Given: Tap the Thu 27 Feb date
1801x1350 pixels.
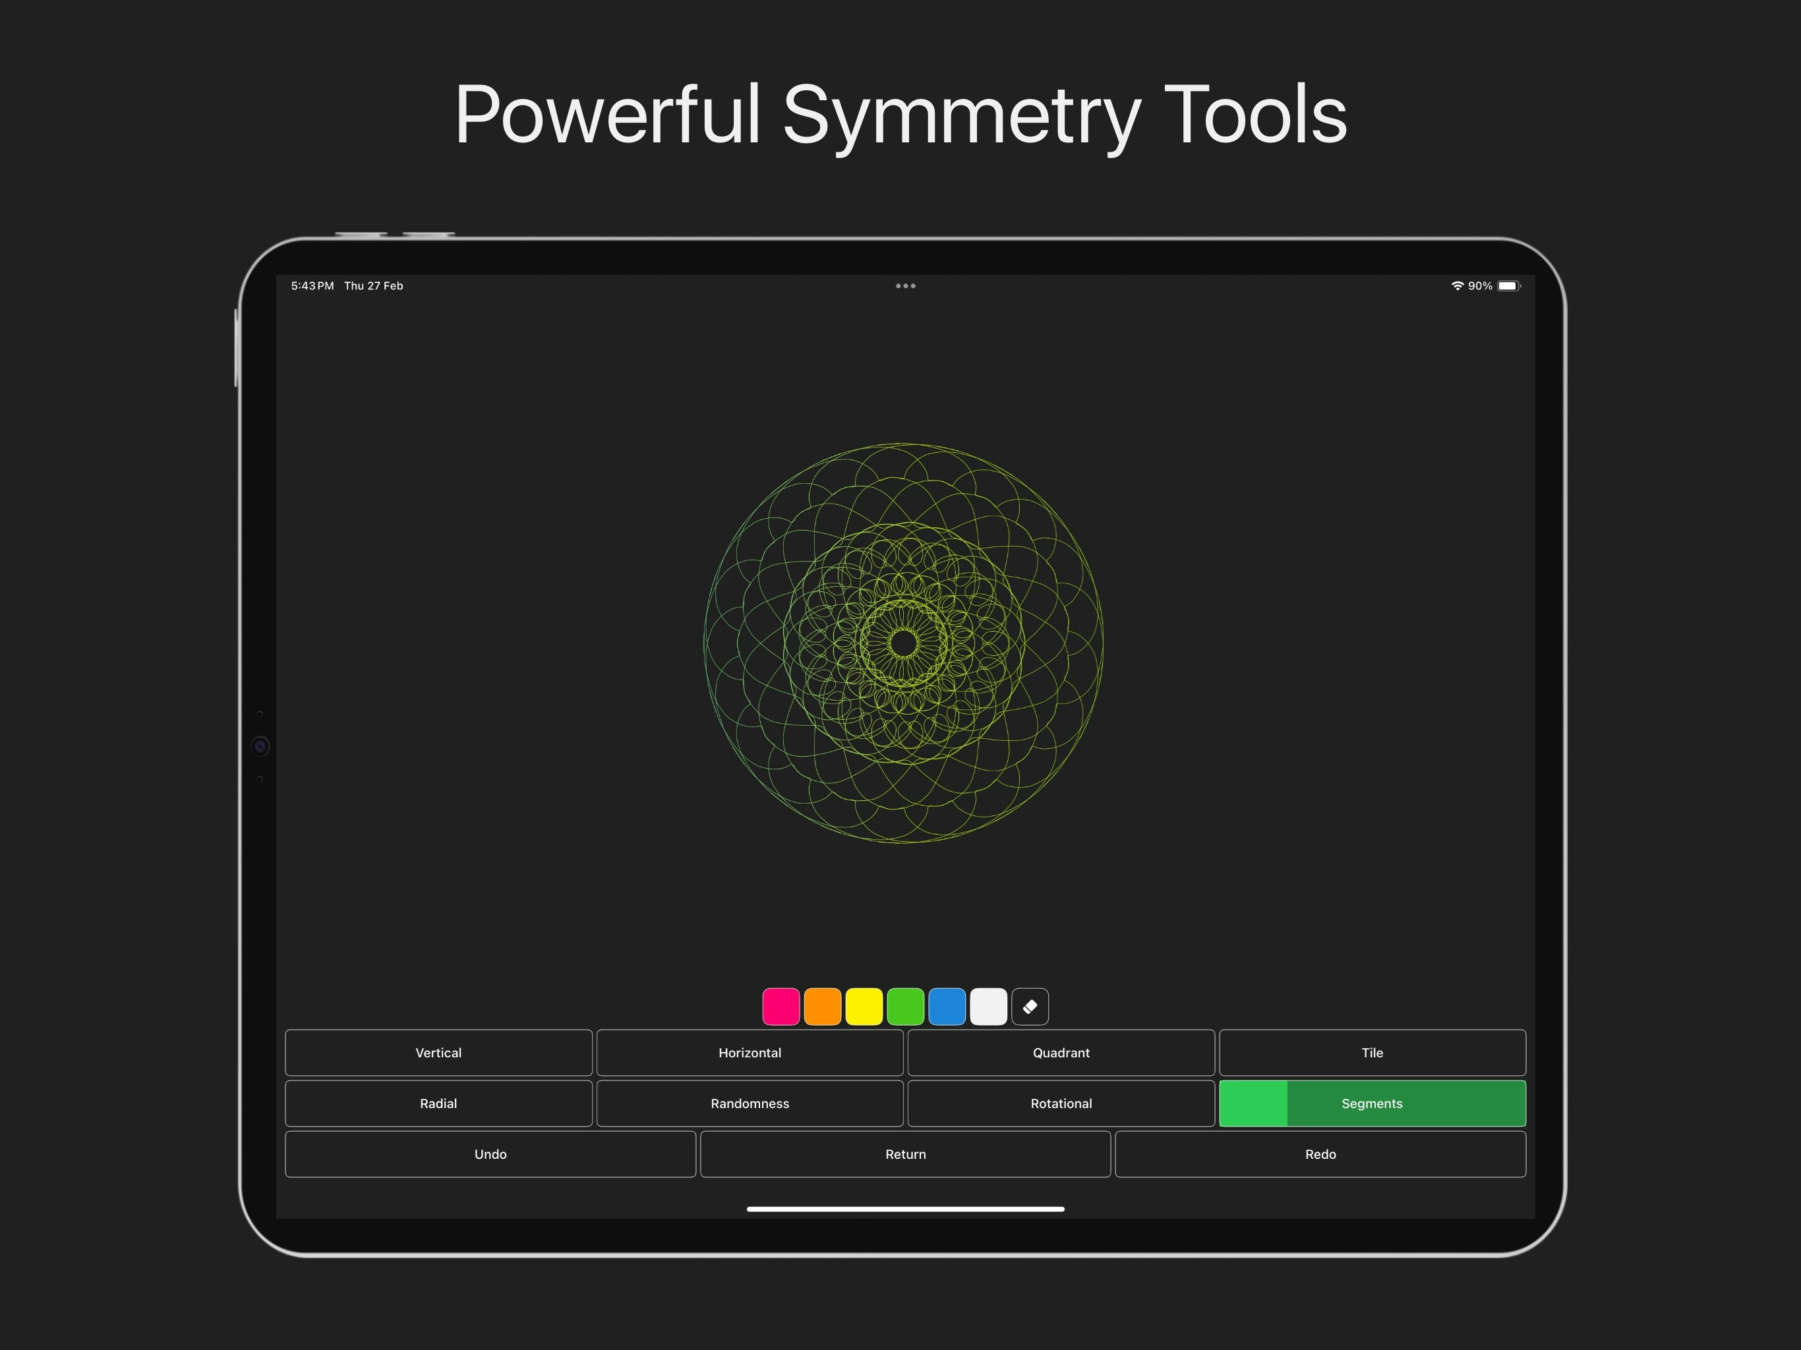Looking at the screenshot, I should point(374,286).
